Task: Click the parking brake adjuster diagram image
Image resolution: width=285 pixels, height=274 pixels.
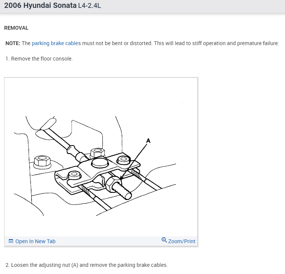Action: [x=101, y=157]
